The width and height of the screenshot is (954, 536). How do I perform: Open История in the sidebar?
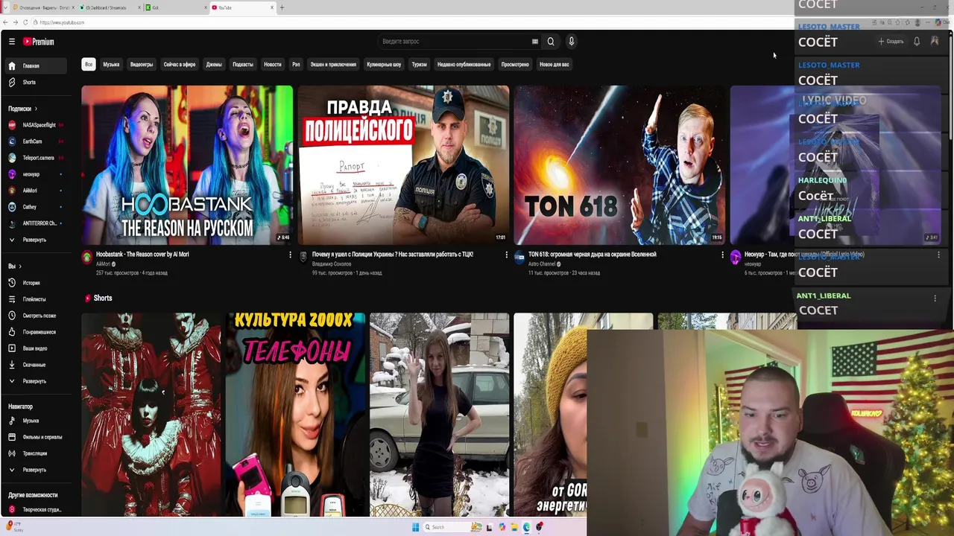click(x=34, y=283)
